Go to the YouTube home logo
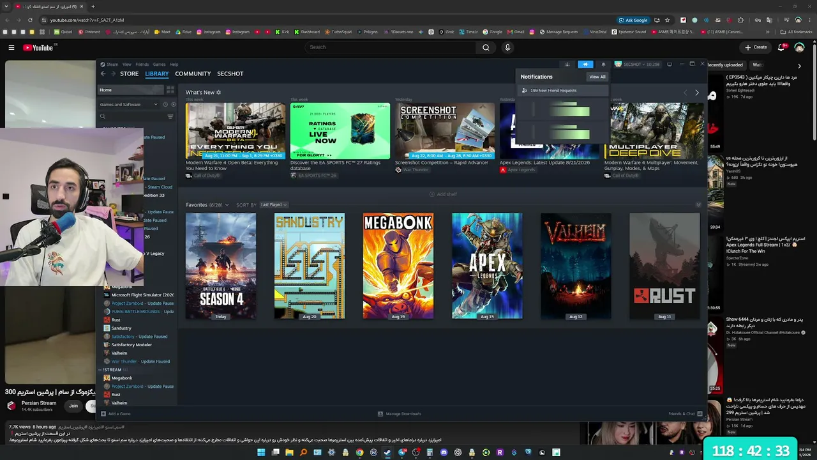 click(x=38, y=47)
